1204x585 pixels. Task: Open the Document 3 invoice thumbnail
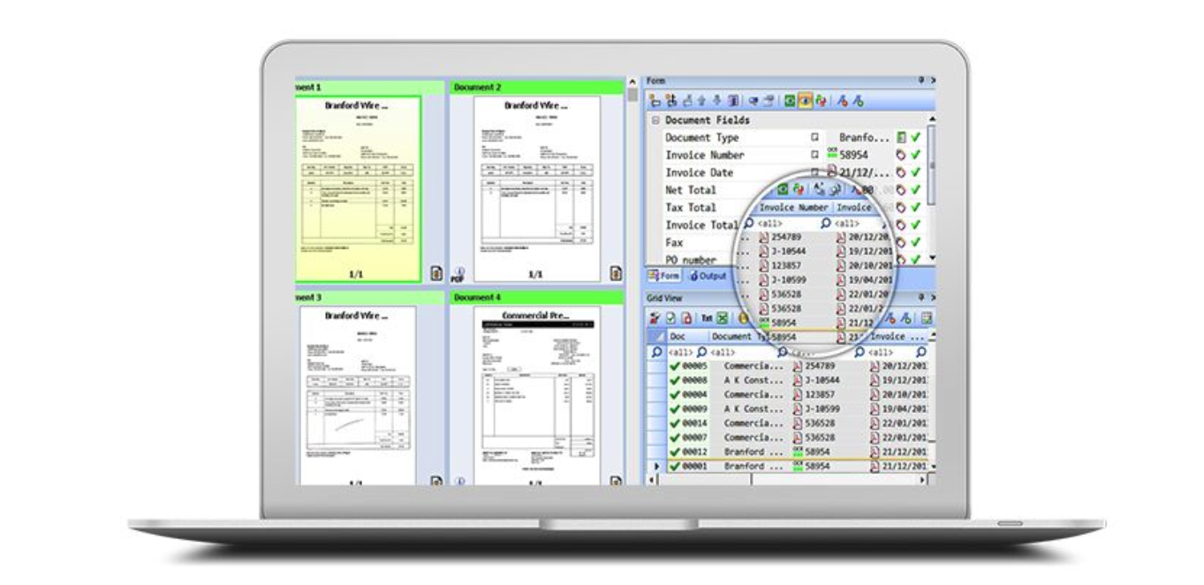tap(358, 395)
